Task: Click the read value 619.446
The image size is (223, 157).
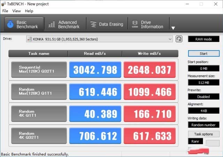Action: pos(95,92)
